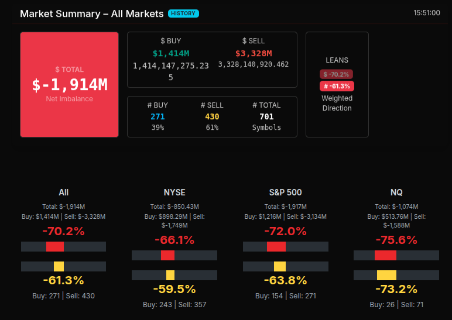Click the yellow count bar under NYSE

click(170, 275)
